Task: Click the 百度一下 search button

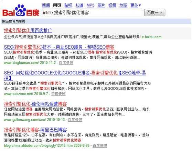Action: click(154, 12)
